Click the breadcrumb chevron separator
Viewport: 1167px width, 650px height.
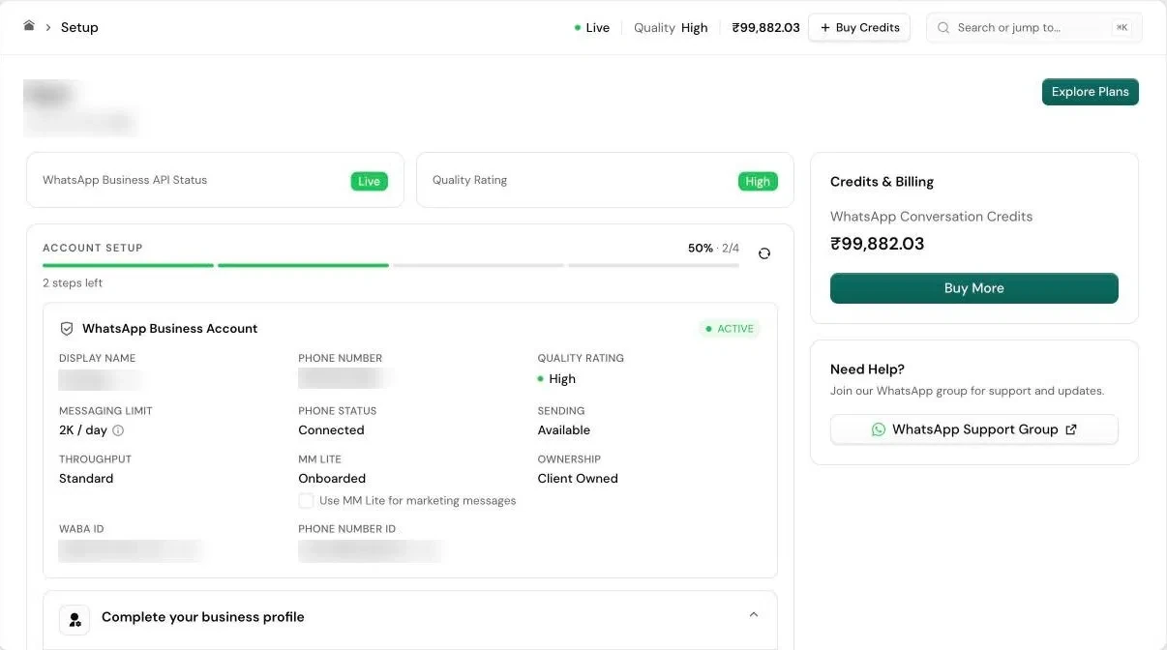[48, 28]
